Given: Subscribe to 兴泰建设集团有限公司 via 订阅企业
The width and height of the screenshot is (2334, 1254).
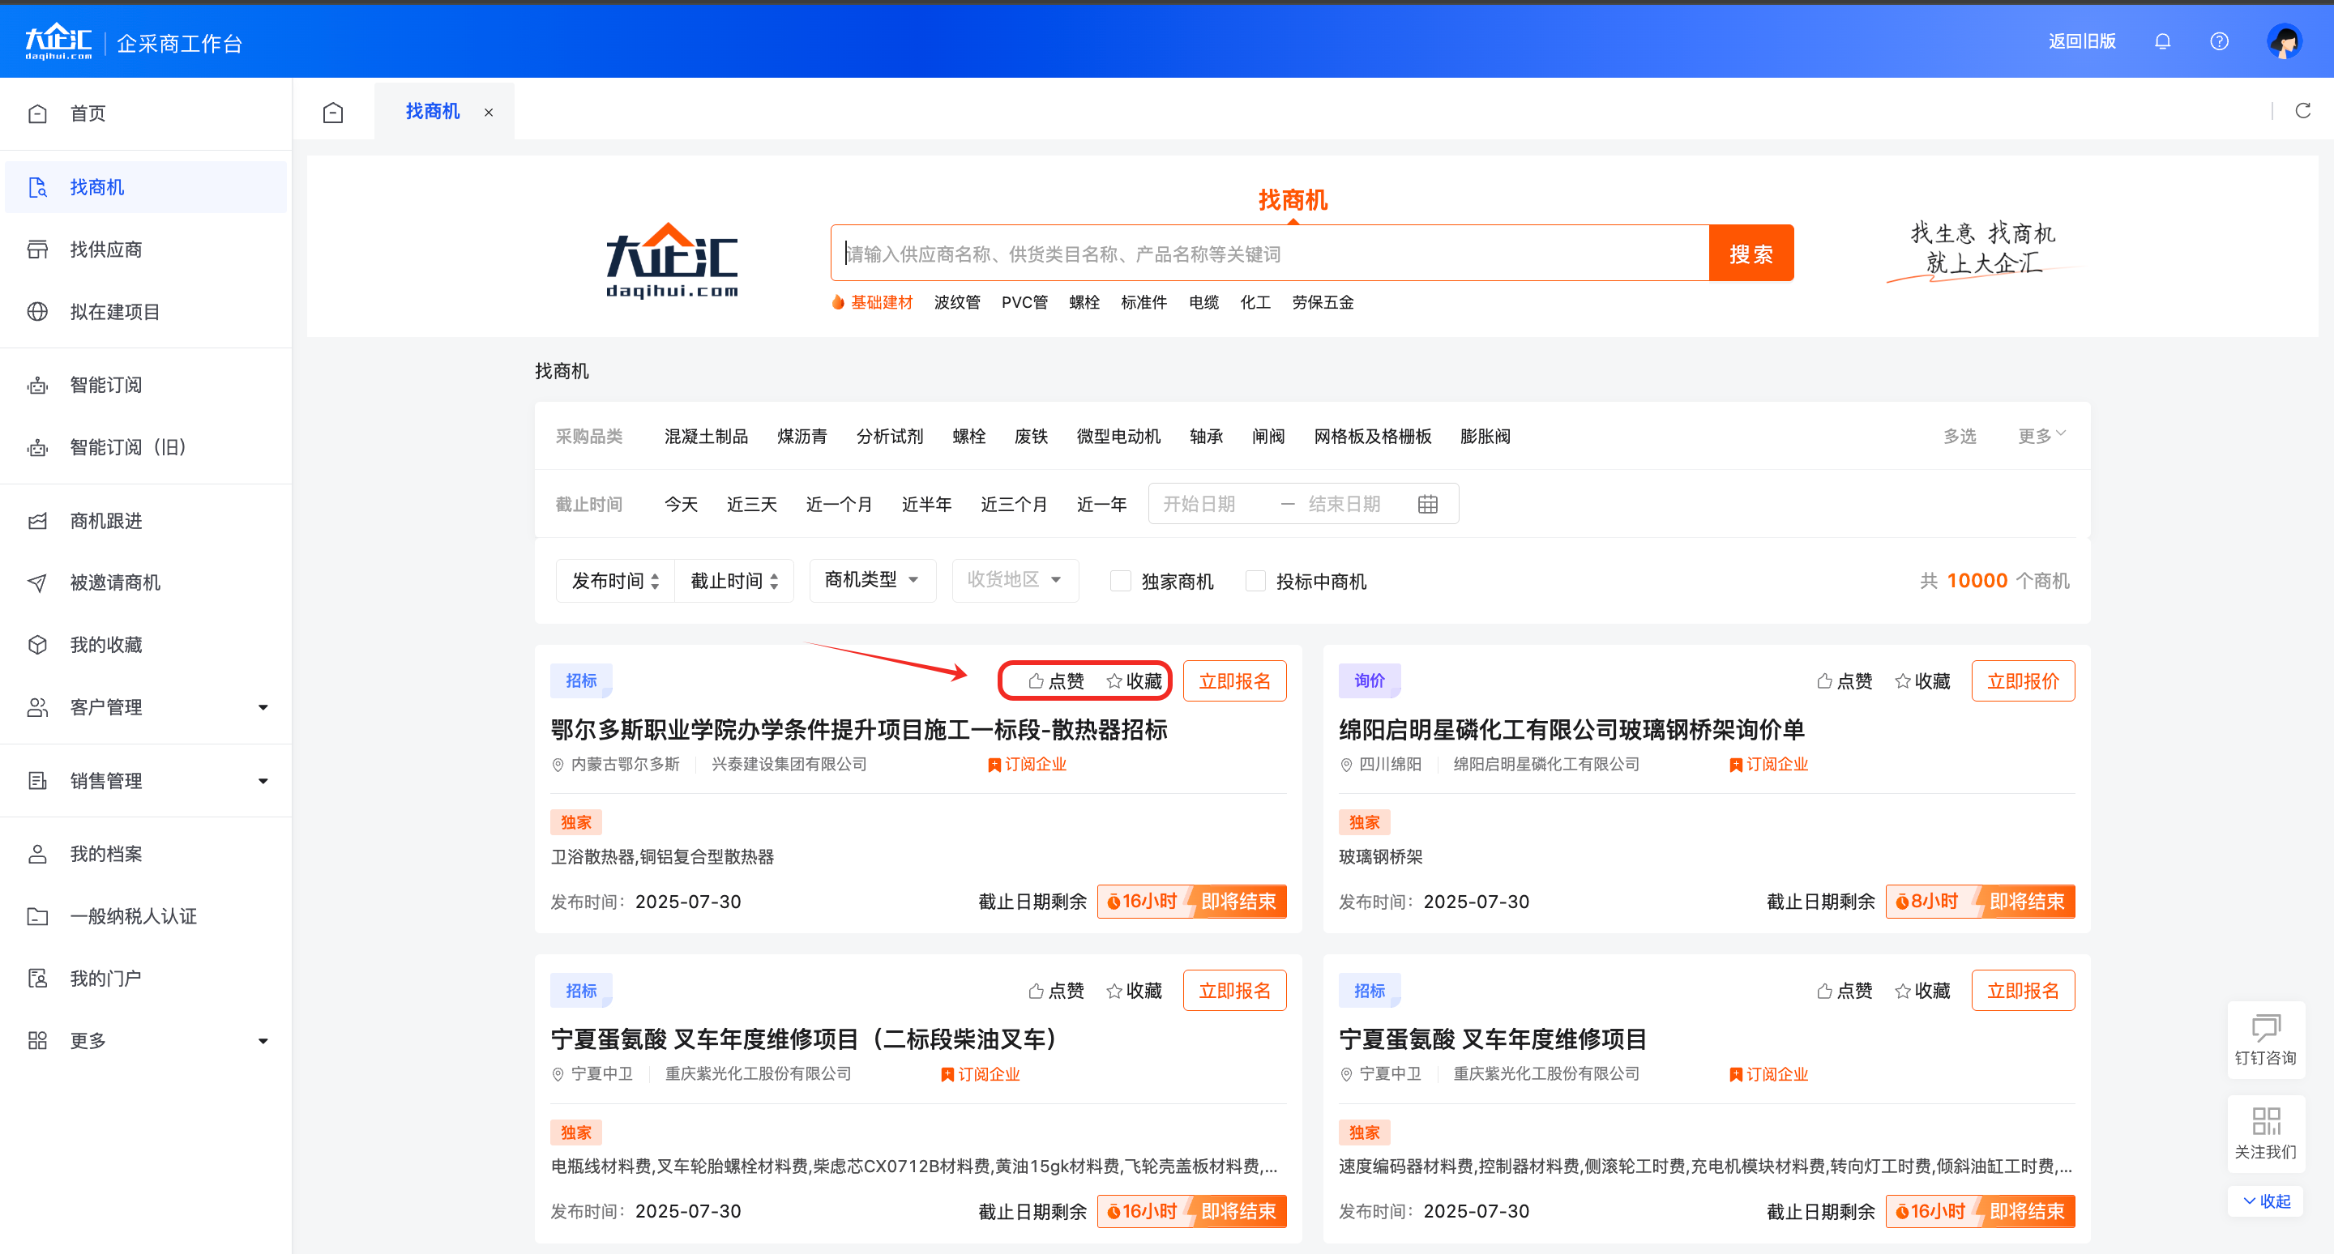Looking at the screenshot, I should [x=1027, y=764].
